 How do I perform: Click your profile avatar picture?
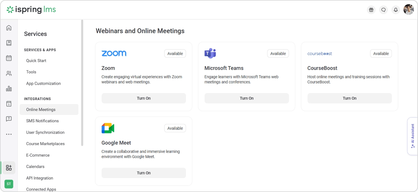click(x=409, y=10)
